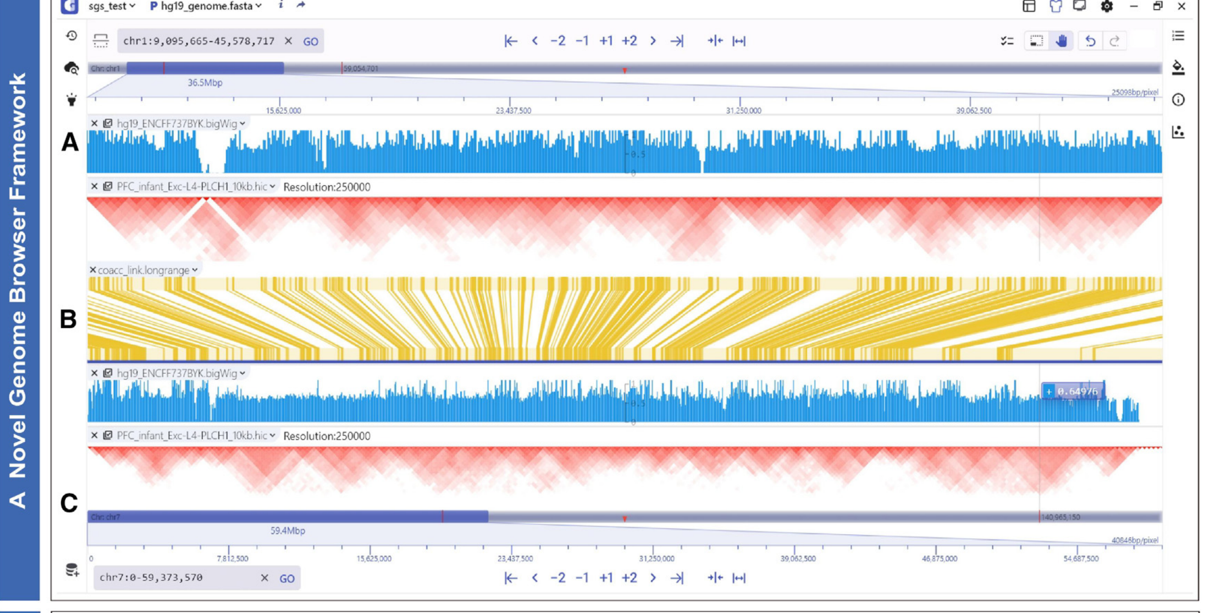The height and width of the screenshot is (613, 1226).
Task: Select the pan hand tool
Action: [1061, 41]
